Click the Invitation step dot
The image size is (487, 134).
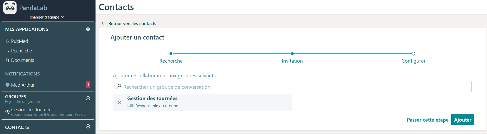click(x=292, y=53)
